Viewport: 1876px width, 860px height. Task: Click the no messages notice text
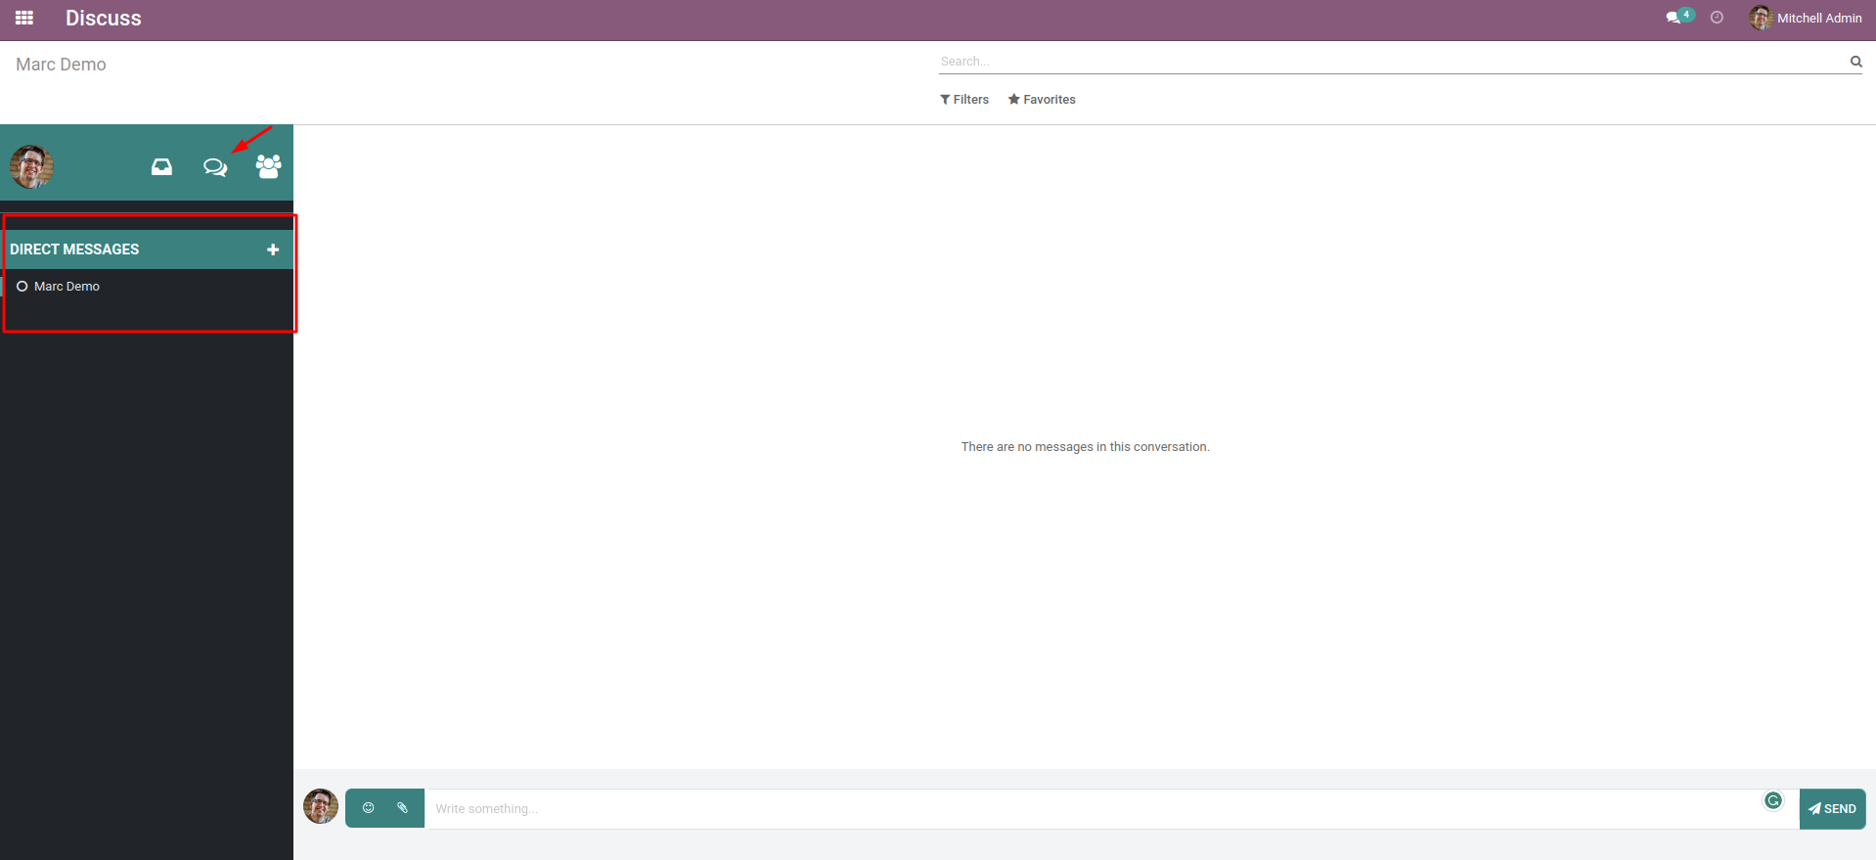tap(1085, 447)
